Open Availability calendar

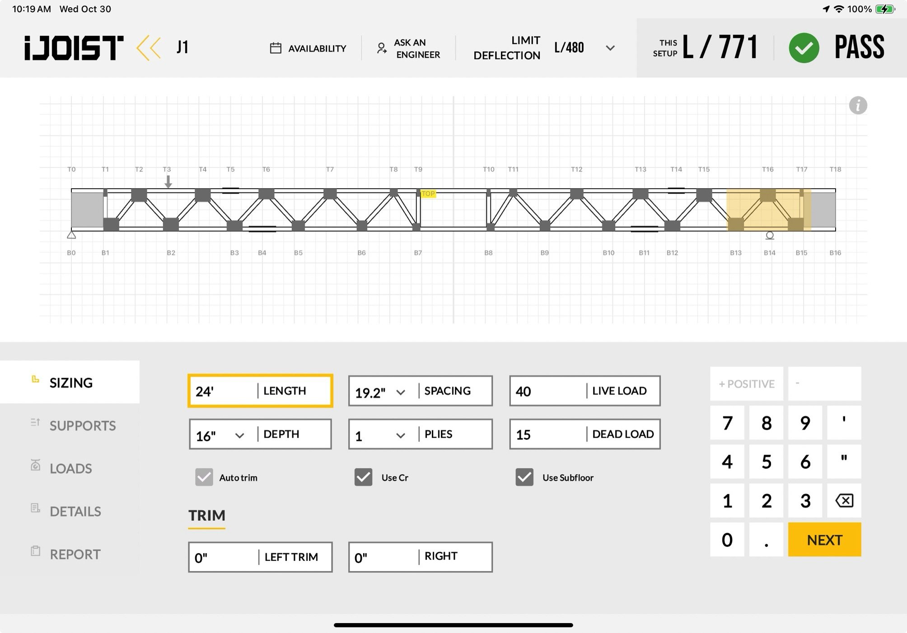coord(308,48)
